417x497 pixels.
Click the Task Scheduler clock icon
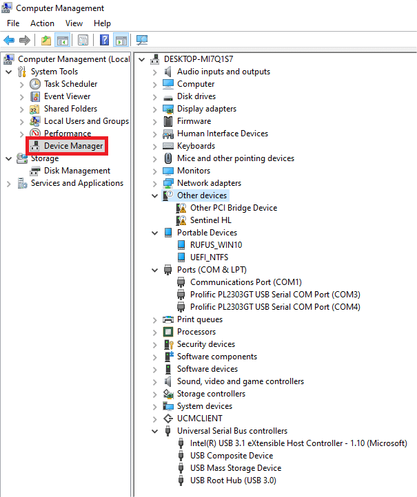35,84
